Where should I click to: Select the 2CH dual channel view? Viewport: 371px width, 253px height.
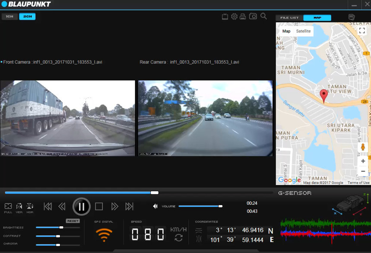click(x=27, y=16)
